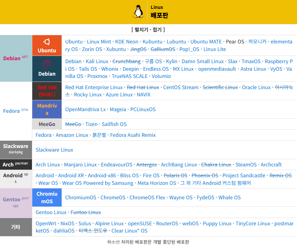This screenshot has height=245, width=297.
Task: Open the Alpine Linux link
Action: click(109, 223)
